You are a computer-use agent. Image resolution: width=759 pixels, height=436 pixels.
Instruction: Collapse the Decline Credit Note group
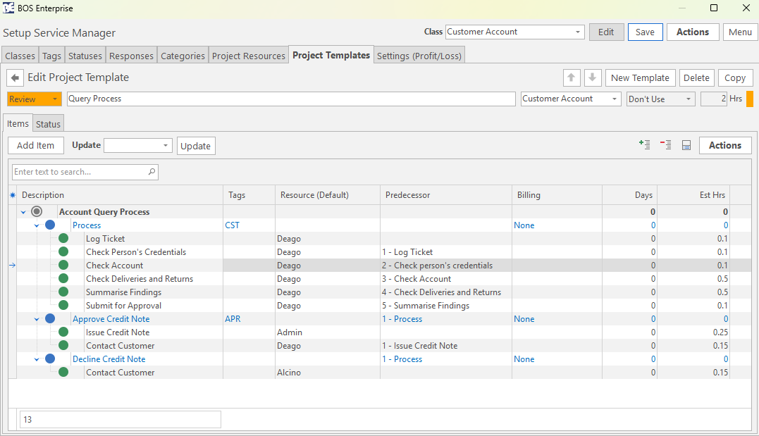pos(37,359)
